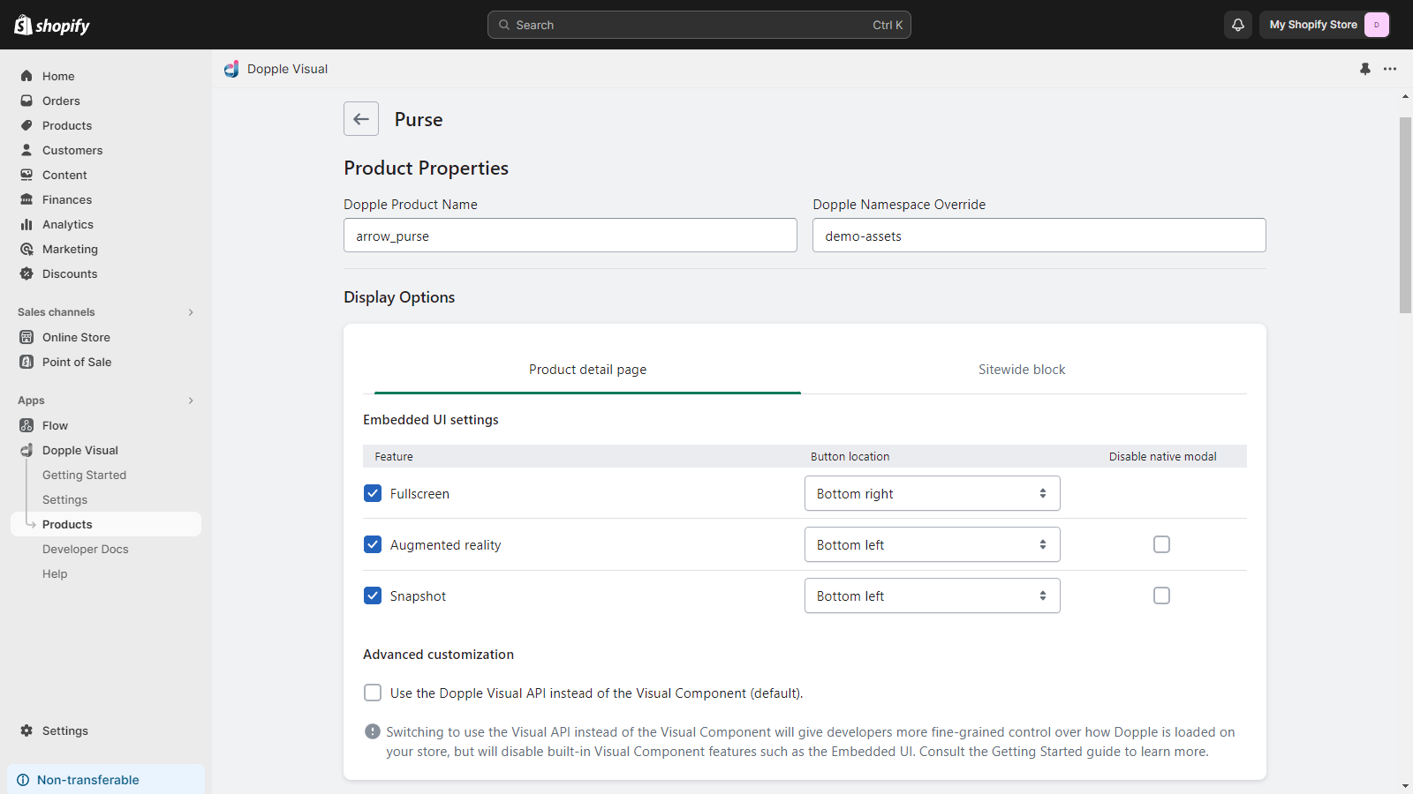This screenshot has height=794, width=1413.
Task: Click the Dopple Product Name field
Action: (570, 236)
